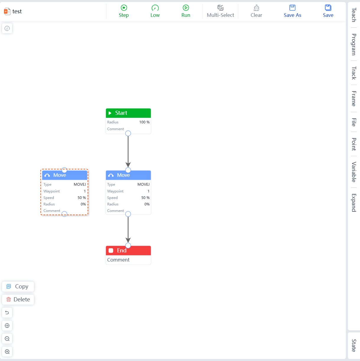Viewport: 360px width, 361px height.
Task: Open the info panel icon
Action: tap(7, 28)
